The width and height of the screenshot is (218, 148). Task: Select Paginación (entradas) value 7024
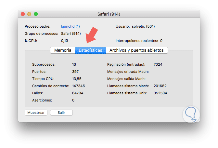coord(158,64)
